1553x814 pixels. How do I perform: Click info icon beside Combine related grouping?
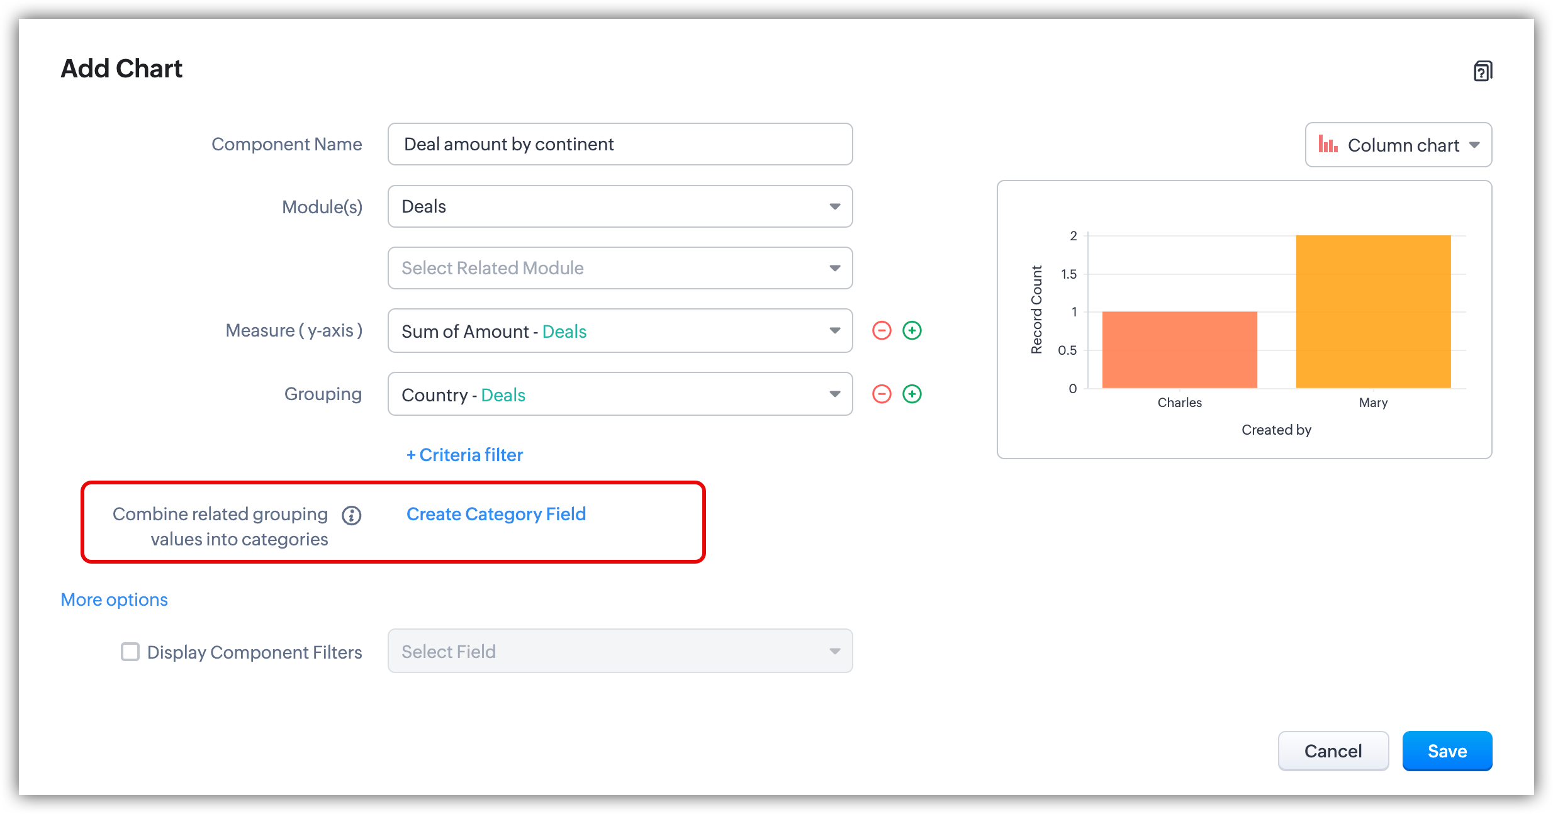pos(351,516)
